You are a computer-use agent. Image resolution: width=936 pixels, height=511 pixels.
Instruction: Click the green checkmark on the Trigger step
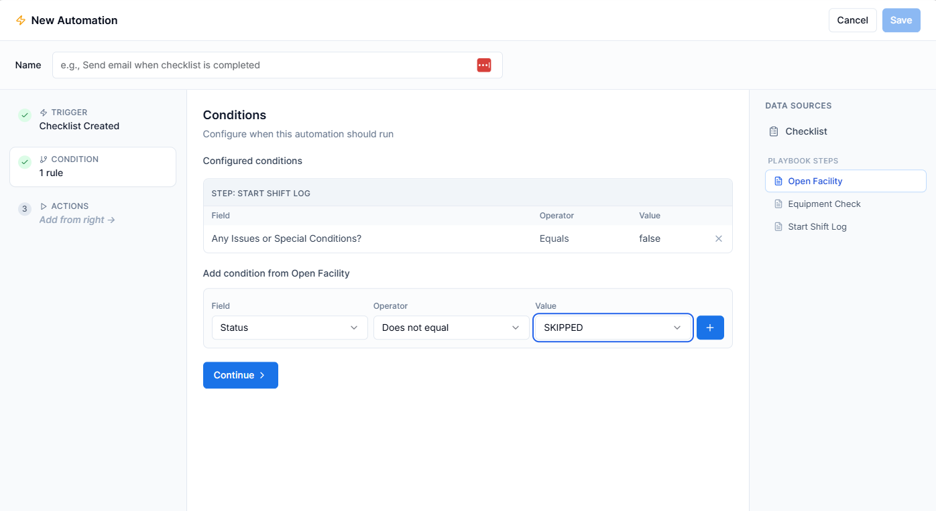[x=24, y=115]
